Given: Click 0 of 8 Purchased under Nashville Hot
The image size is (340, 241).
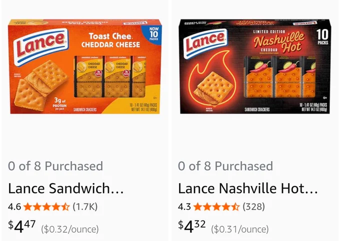Looking at the screenshot, I should tap(225, 166).
